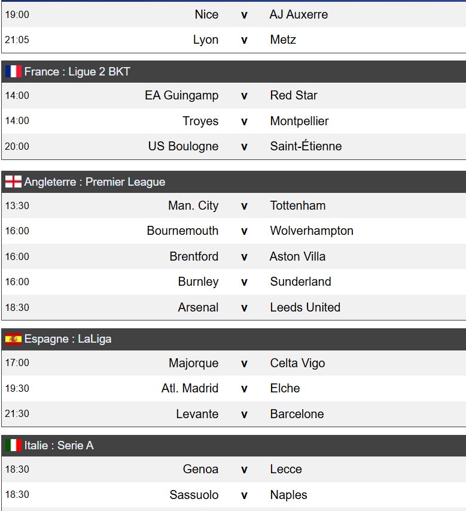Viewport: 466px width, 511px height.
Task: Click the Spain flag icon
Action: [13, 339]
